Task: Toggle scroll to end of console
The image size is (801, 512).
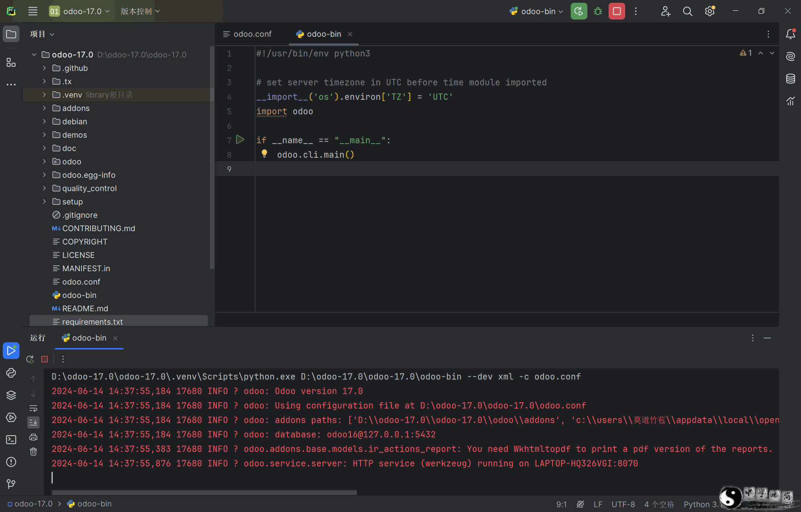Action: click(33, 422)
